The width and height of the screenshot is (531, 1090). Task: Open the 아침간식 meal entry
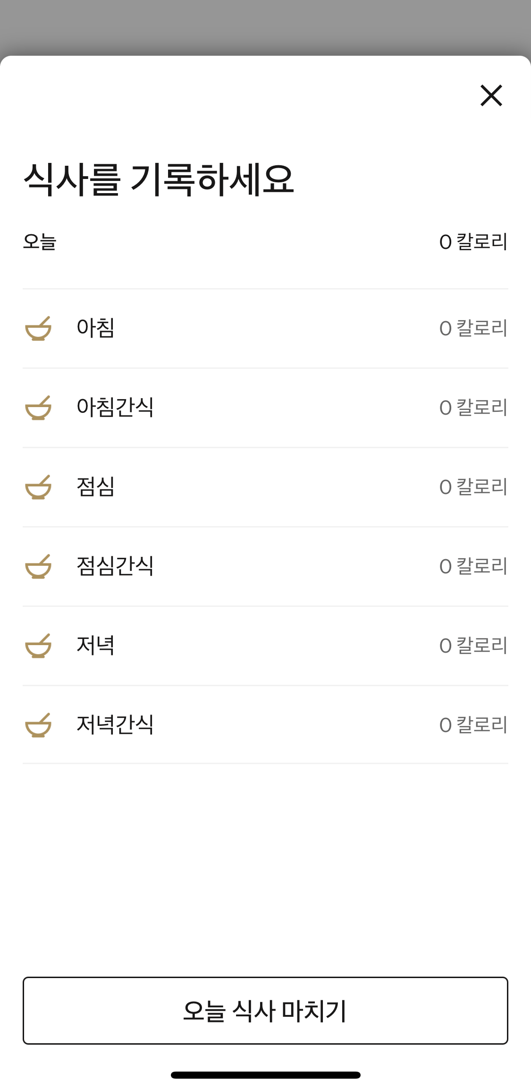(x=115, y=407)
